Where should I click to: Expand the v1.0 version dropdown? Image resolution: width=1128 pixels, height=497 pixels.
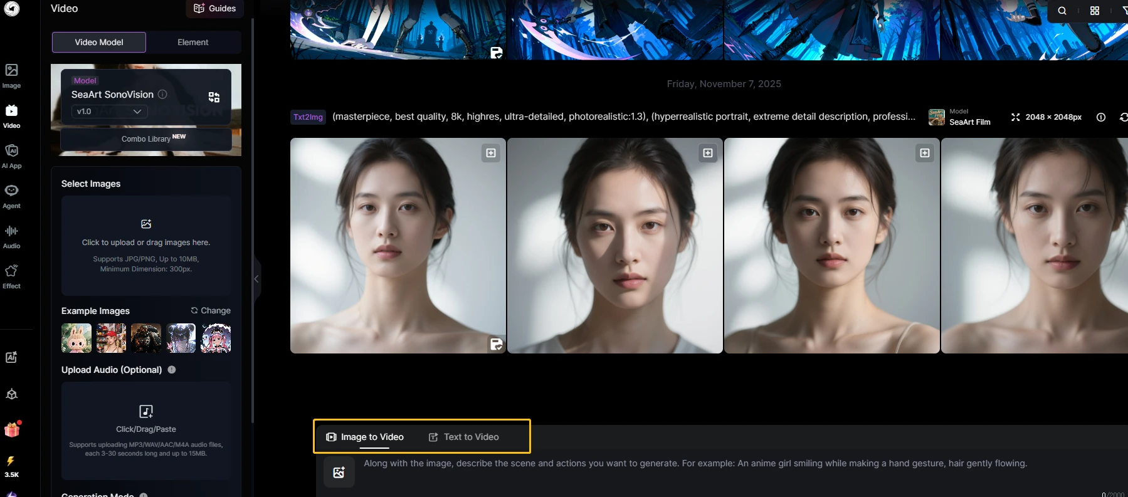pos(110,112)
